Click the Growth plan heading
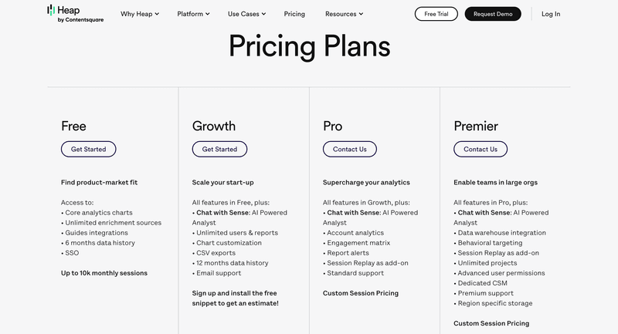618x334 pixels. [214, 126]
